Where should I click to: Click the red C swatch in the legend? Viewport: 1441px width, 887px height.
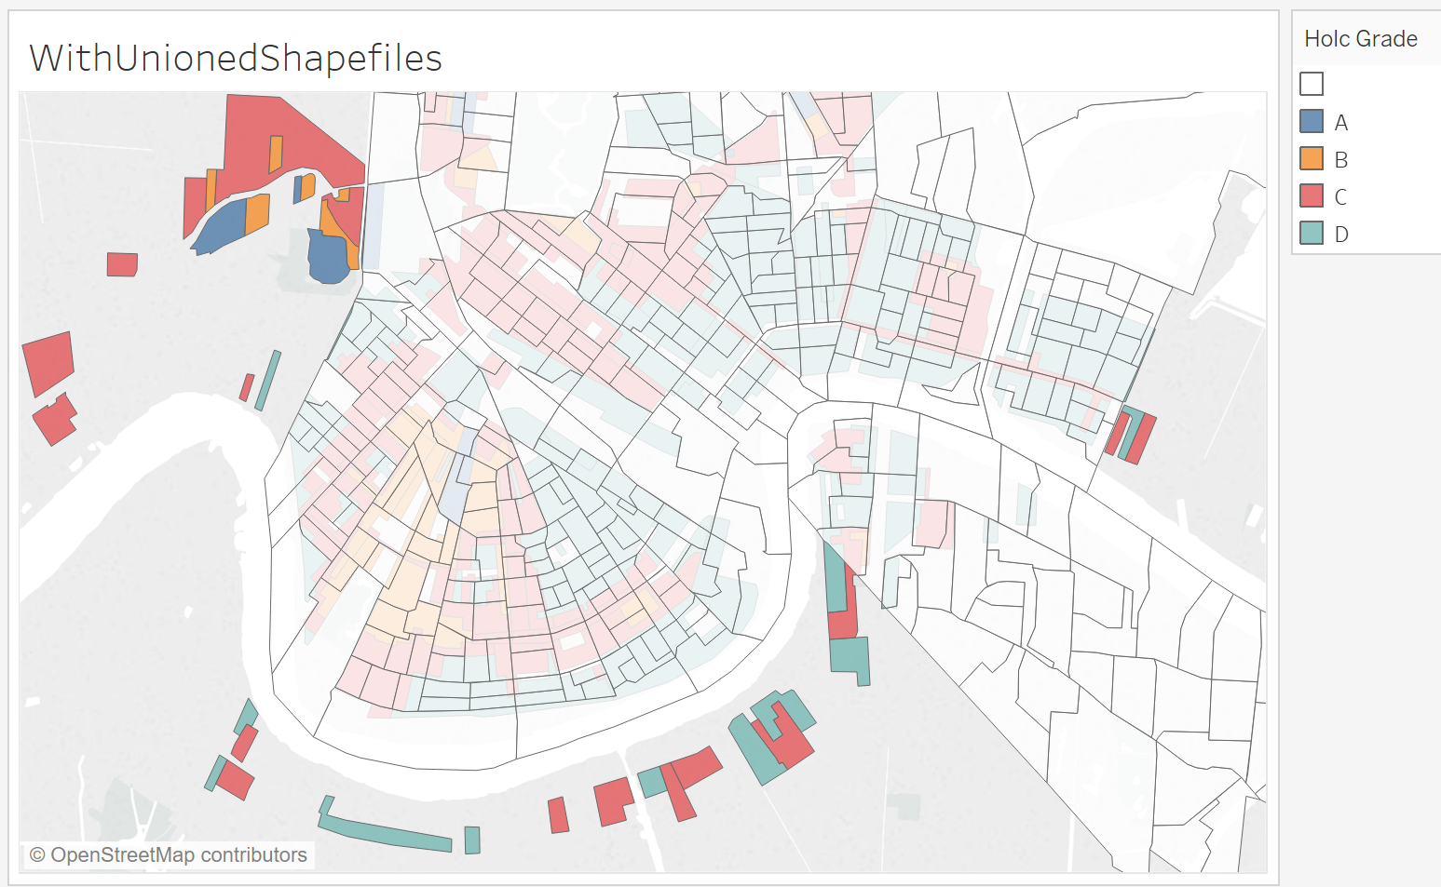[1311, 195]
